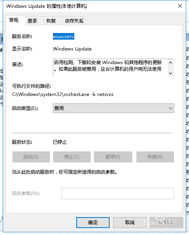Click the 恢复(R) service button
189x235 pixels.
pyautogui.click(x=155, y=157)
